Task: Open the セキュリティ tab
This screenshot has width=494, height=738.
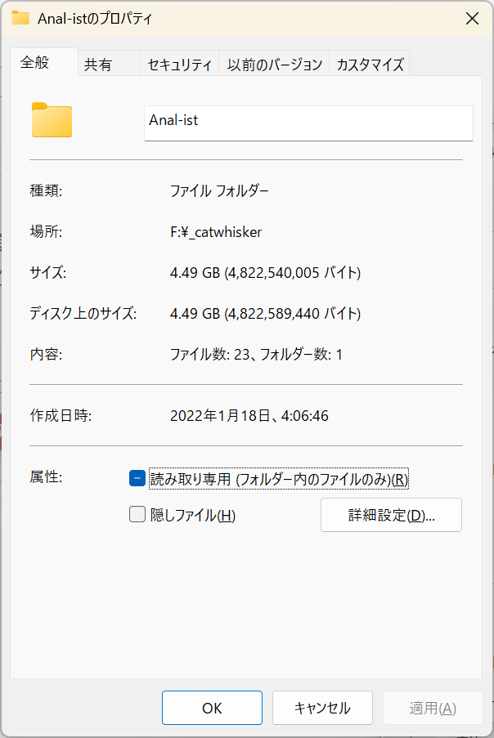Action: [180, 65]
